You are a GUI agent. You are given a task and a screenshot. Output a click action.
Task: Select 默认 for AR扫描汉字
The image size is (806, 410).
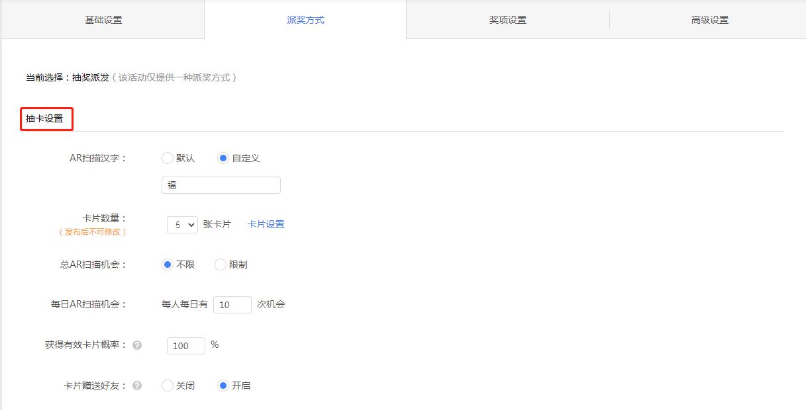point(168,158)
